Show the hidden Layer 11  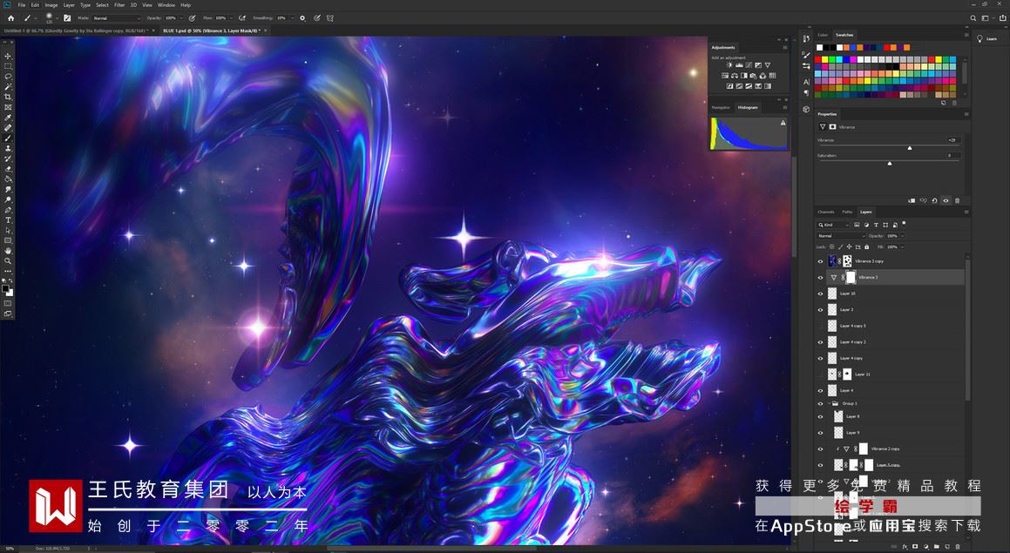point(820,374)
